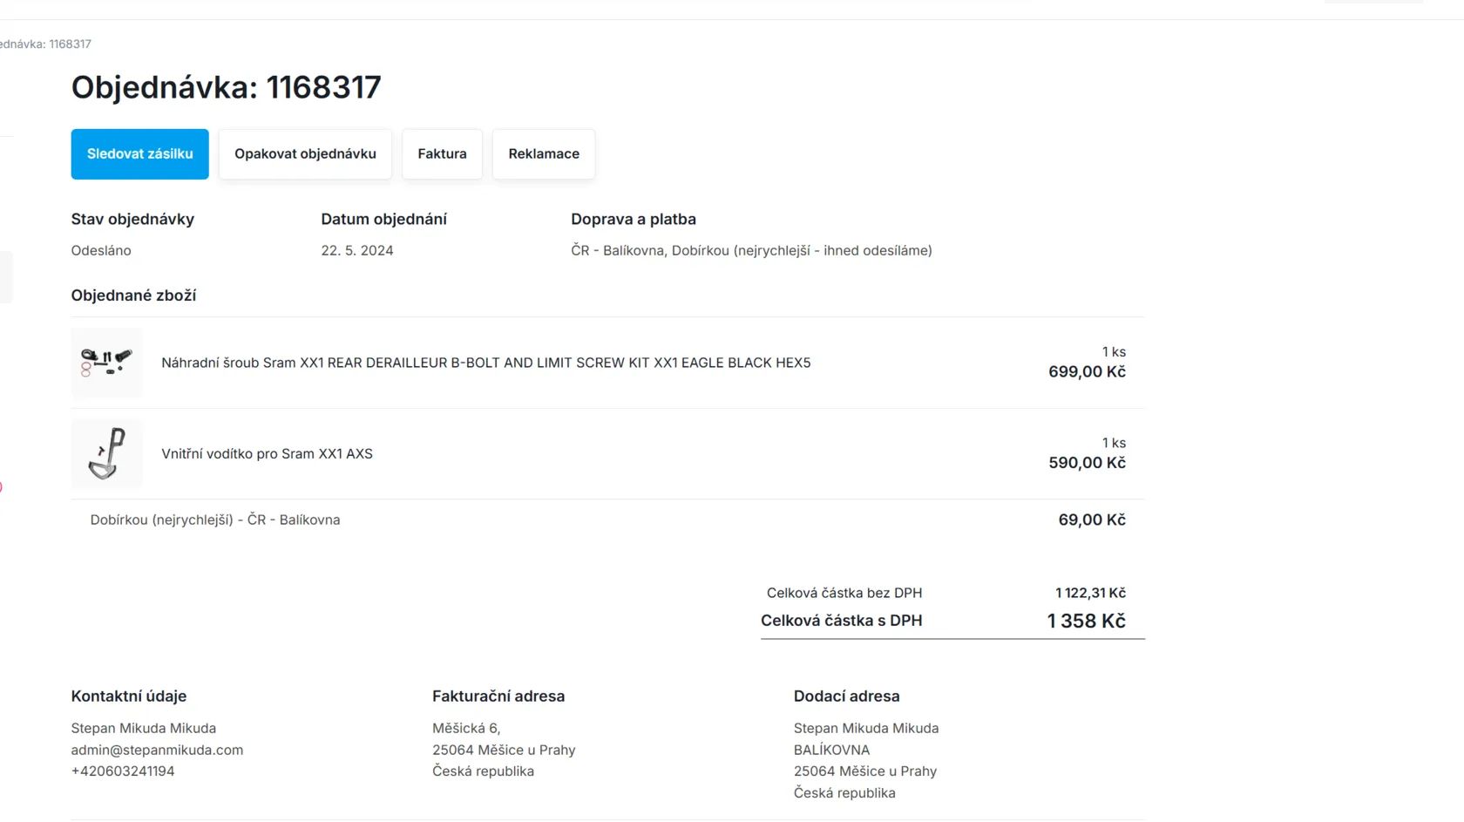Click the 699,00 Kč item price

1087,371
